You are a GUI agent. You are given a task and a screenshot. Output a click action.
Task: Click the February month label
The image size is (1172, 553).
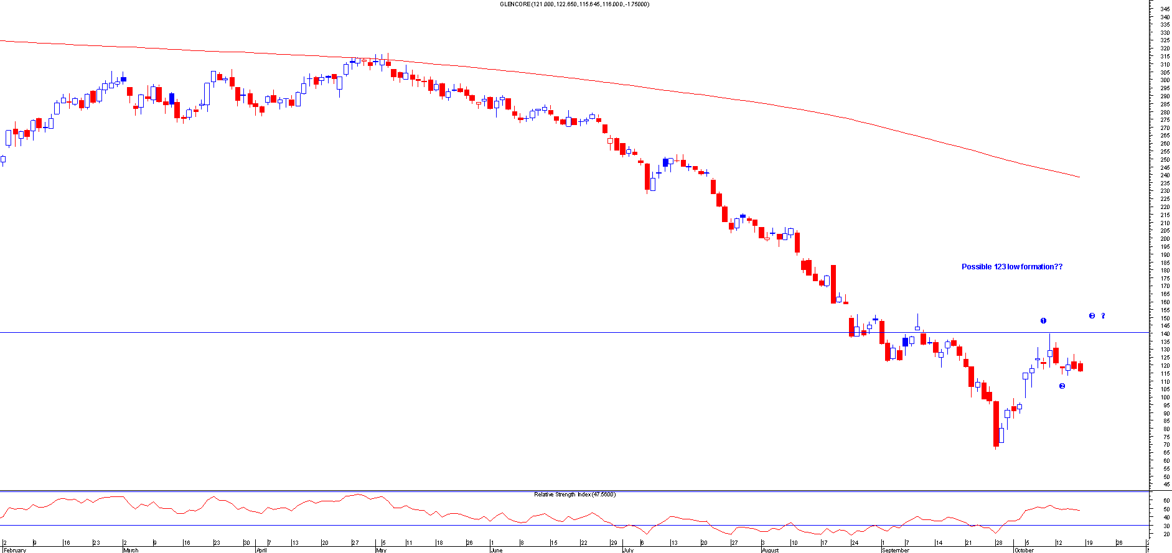point(15,550)
